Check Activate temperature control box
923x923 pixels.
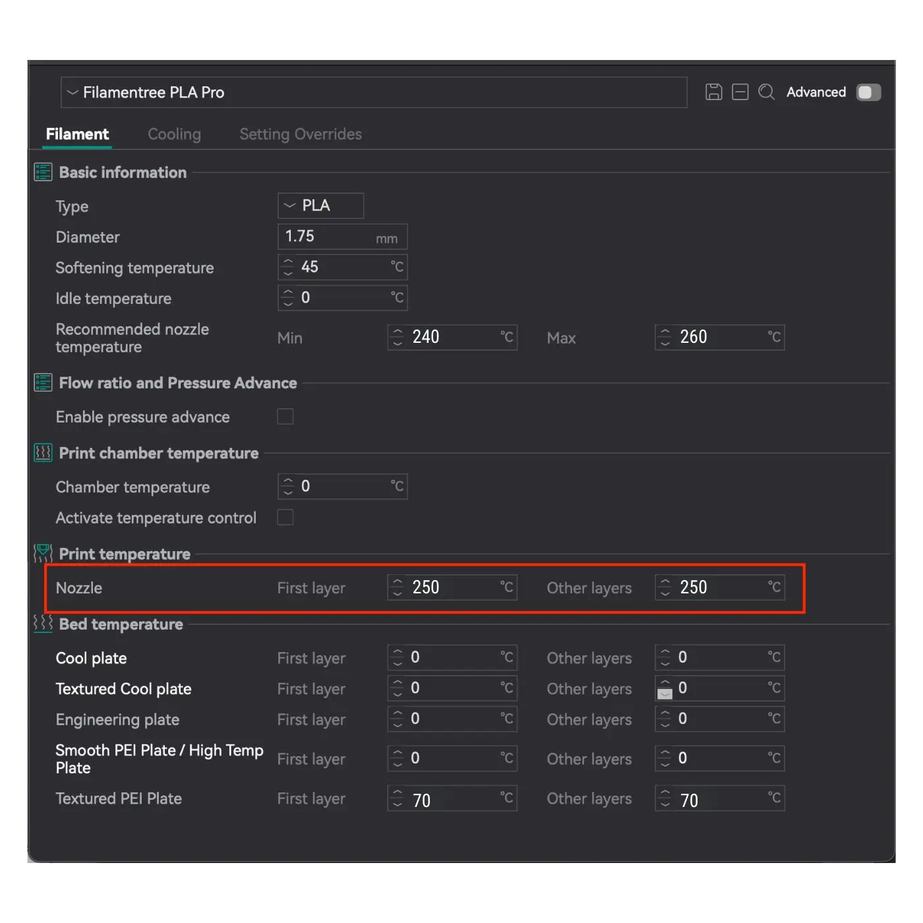(x=285, y=518)
